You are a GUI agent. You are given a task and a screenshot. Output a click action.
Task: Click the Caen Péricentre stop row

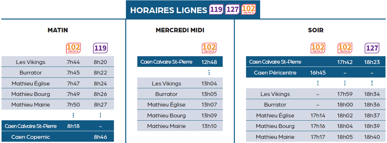click(313, 73)
